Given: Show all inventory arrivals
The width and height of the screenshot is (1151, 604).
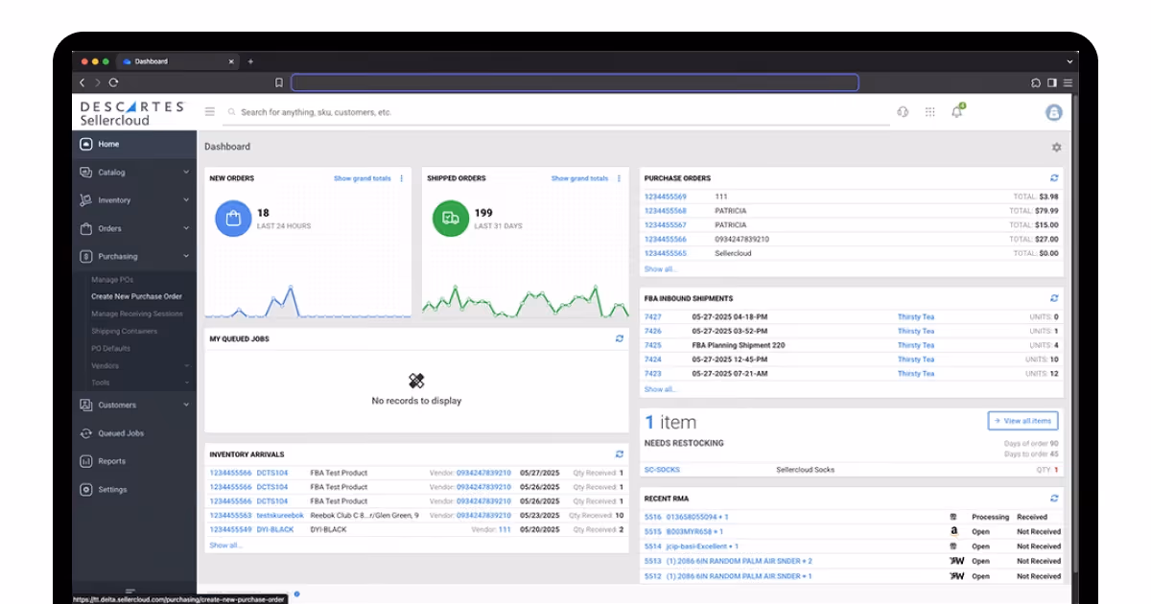Looking at the screenshot, I should [225, 546].
